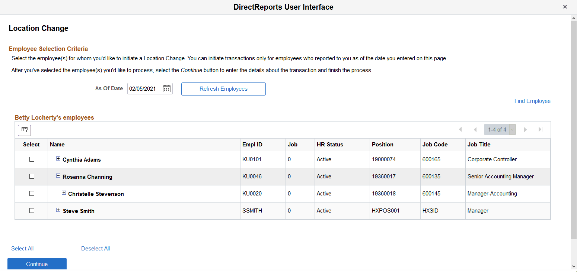Click the Continue button

tap(37, 264)
